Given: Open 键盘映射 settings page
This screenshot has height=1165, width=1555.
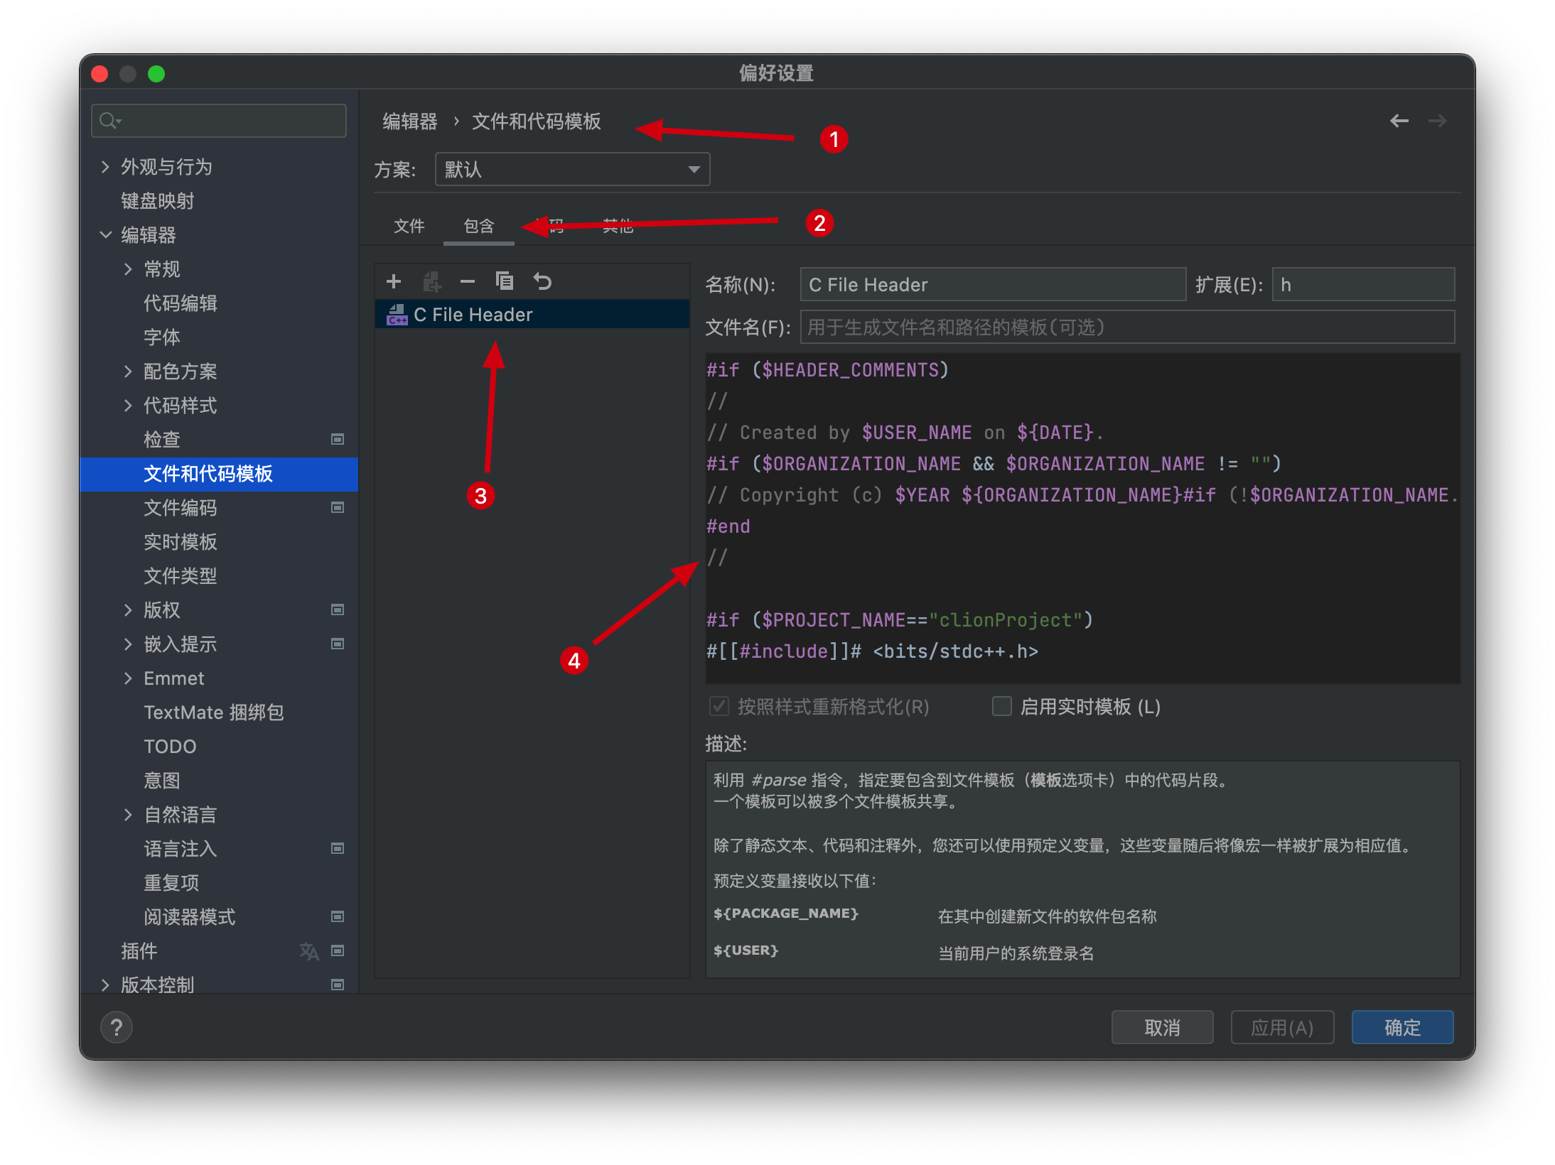Looking at the screenshot, I should [219, 201].
